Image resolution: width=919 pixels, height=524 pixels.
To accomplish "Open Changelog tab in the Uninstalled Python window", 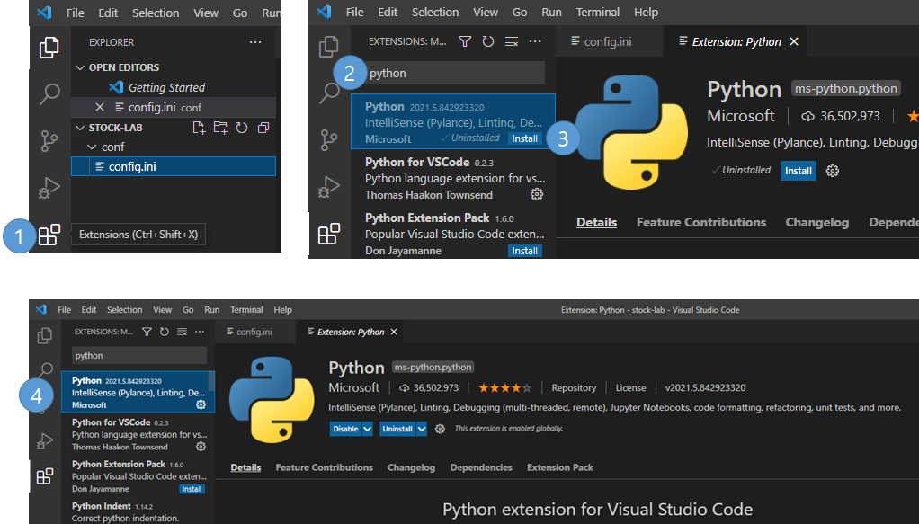I will 817,222.
